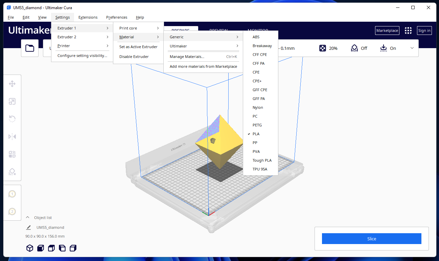Select CFF PA material
The height and width of the screenshot is (261, 439).
coord(260,63)
